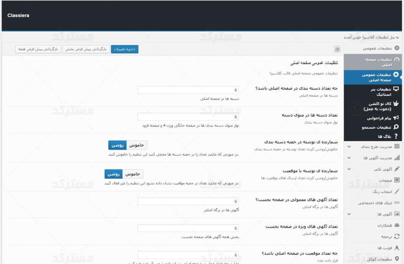
Task: Click the section heading تنظیمات عمومی صفحه اصلی
Action: click(x=314, y=63)
